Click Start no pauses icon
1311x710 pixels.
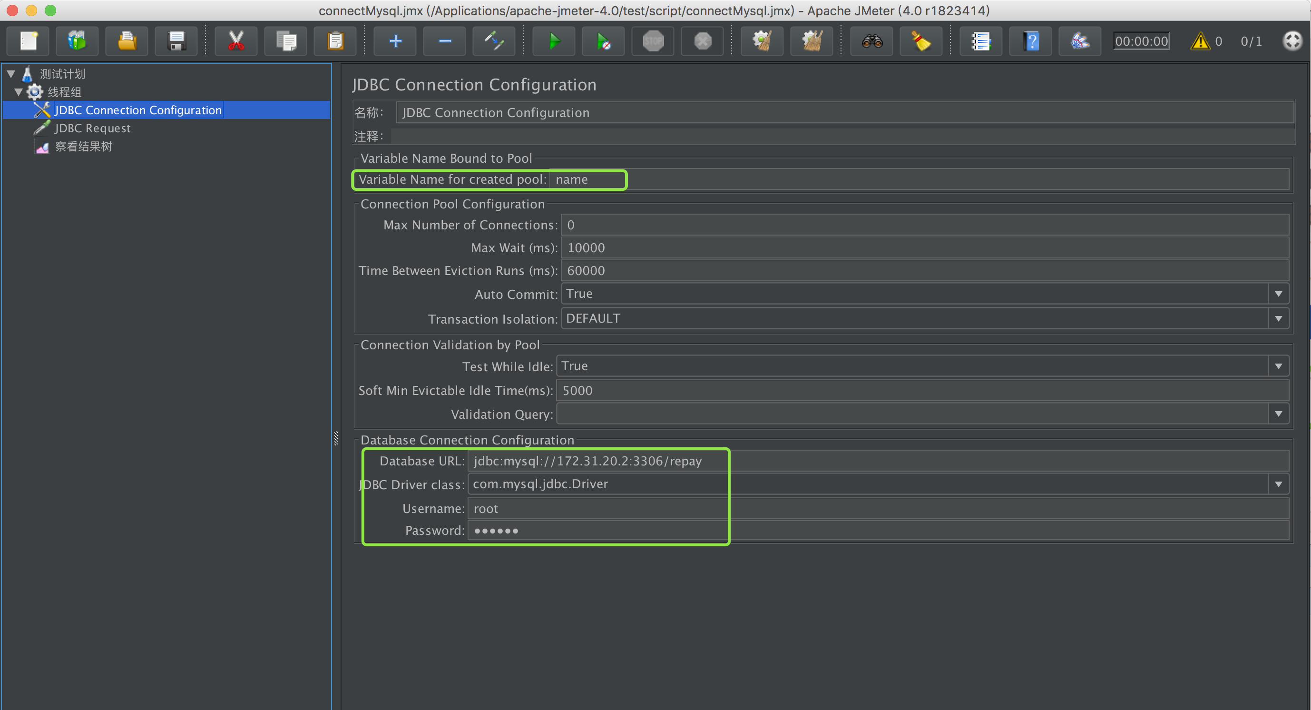(x=603, y=41)
